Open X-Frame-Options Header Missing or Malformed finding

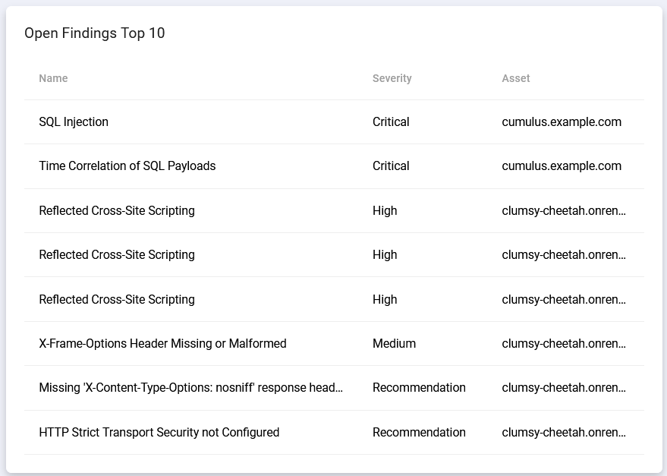[x=162, y=343]
